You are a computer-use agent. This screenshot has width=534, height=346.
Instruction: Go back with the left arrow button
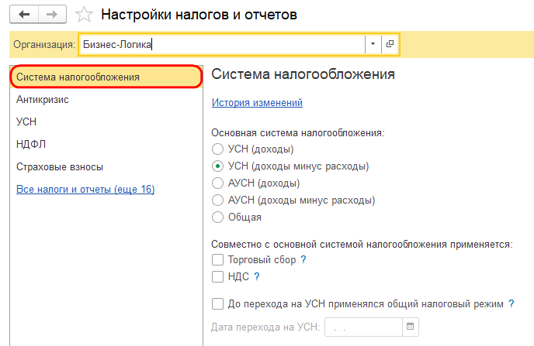coord(24,15)
